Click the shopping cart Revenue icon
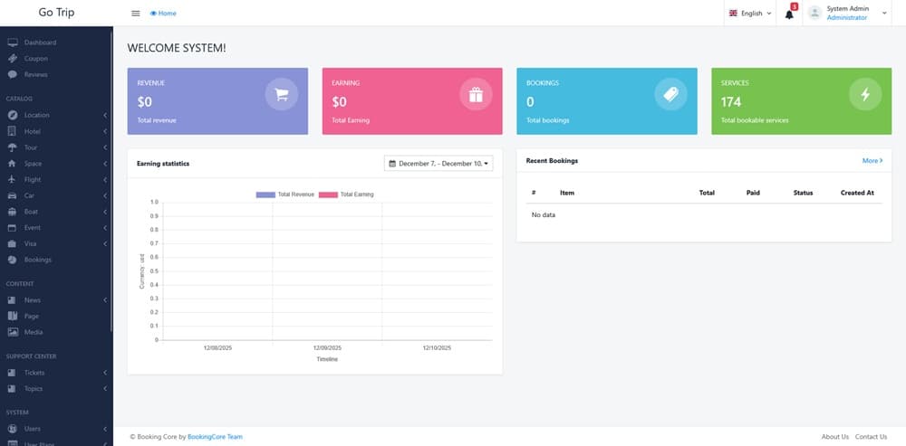Image resolution: width=906 pixels, height=446 pixels. 281,95
